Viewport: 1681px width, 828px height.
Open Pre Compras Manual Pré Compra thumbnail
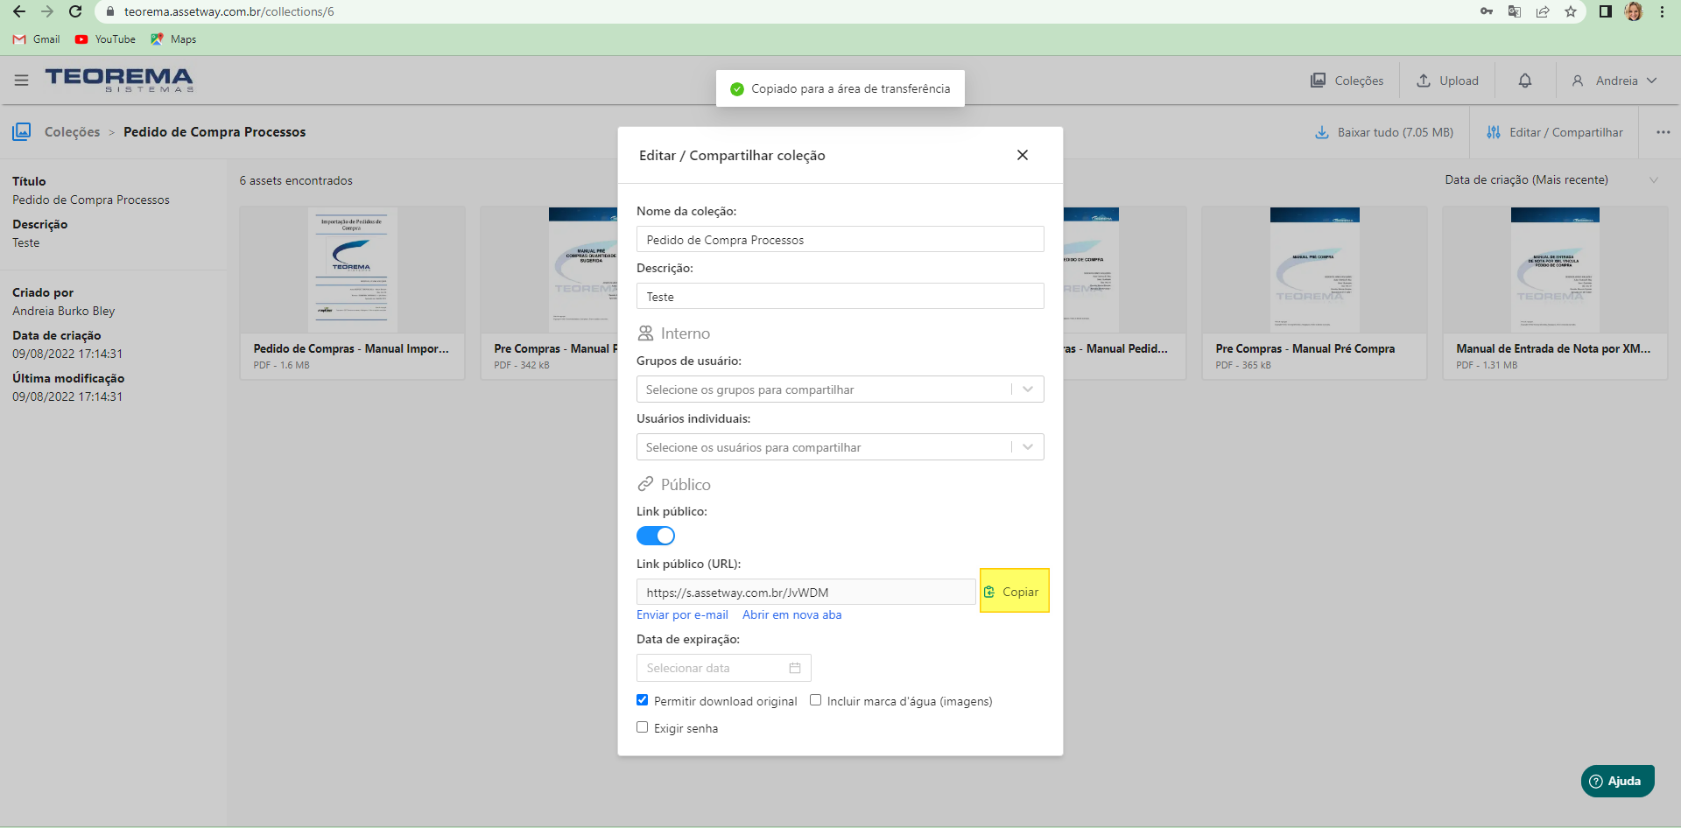pyautogui.click(x=1315, y=270)
